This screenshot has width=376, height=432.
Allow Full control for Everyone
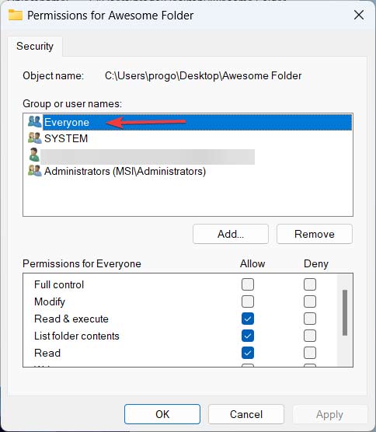pos(248,284)
